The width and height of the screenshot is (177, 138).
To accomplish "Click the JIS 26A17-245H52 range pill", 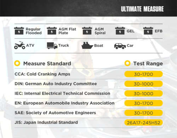I will pyautogui.click(x=144, y=123).
